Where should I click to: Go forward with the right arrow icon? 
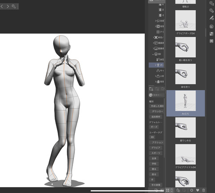(x=8, y=6)
